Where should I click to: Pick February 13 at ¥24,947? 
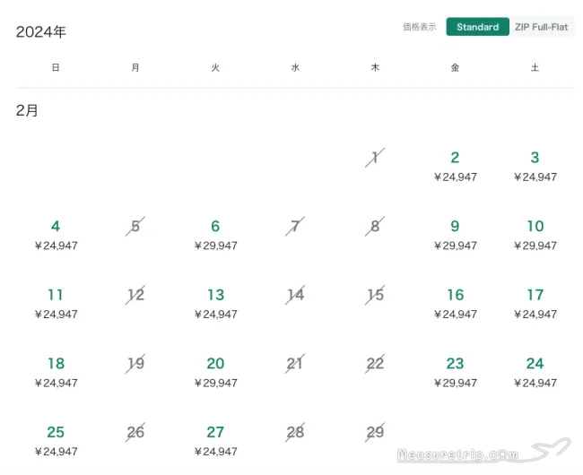pos(215,304)
